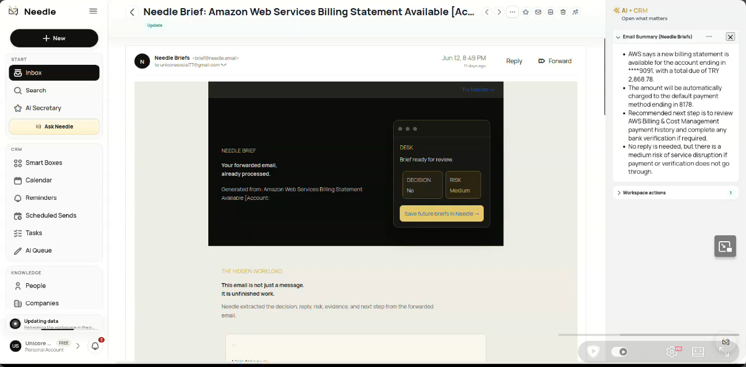Screen dimensions: 746x367
Task: Enter fullscreen with expand arrows icon
Action: [724, 352]
